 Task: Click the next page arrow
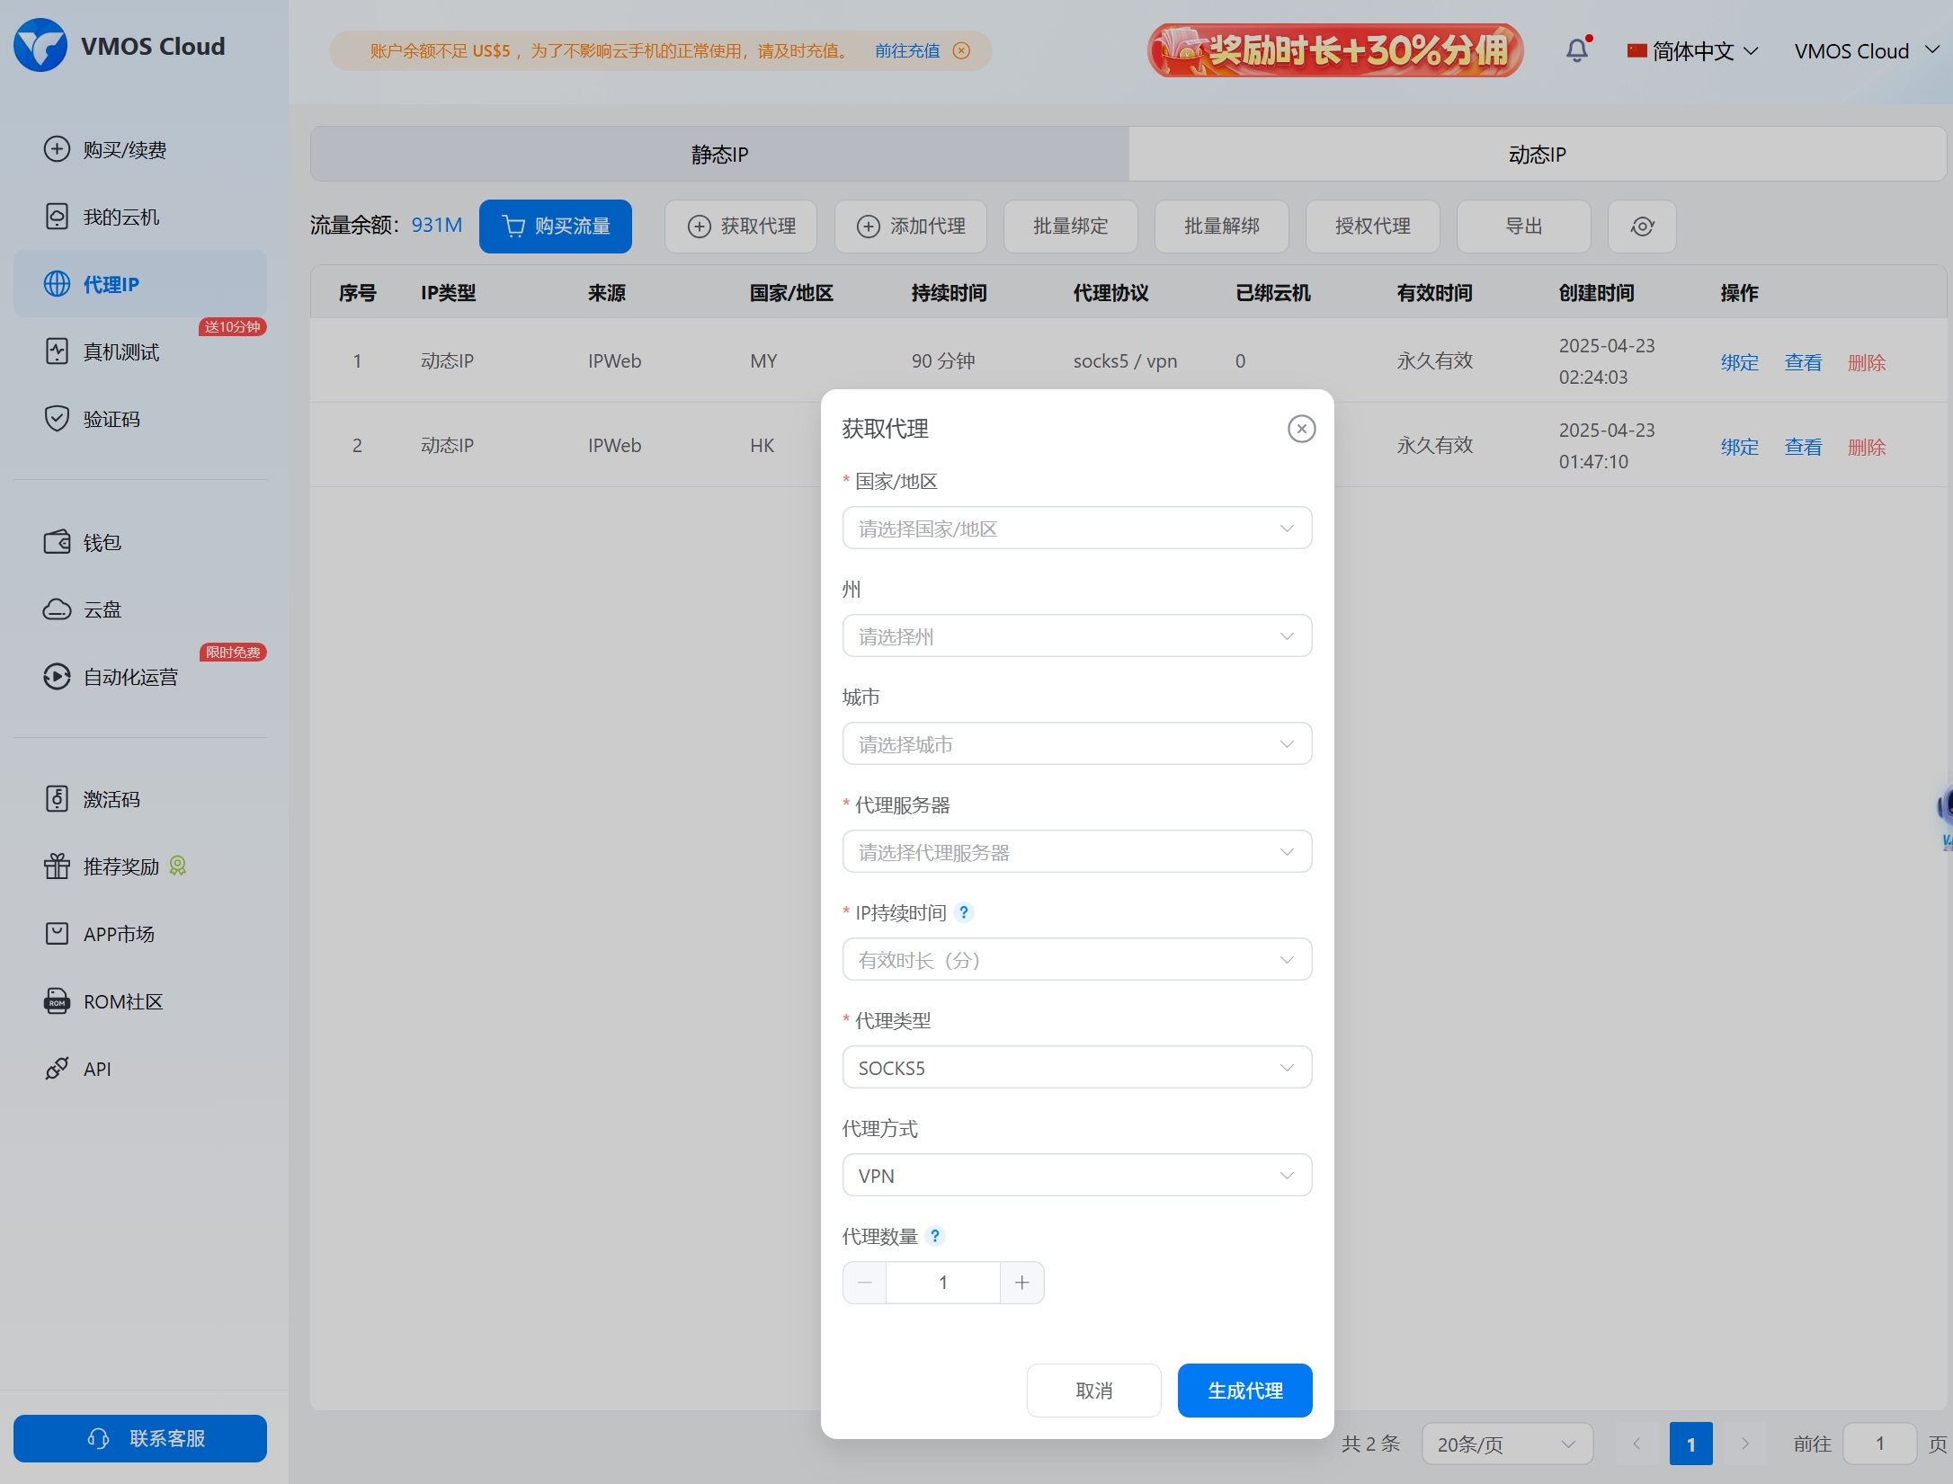tap(1744, 1444)
